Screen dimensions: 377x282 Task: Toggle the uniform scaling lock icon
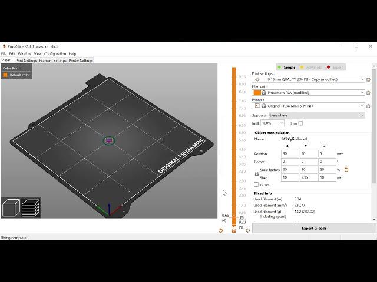(x=257, y=174)
